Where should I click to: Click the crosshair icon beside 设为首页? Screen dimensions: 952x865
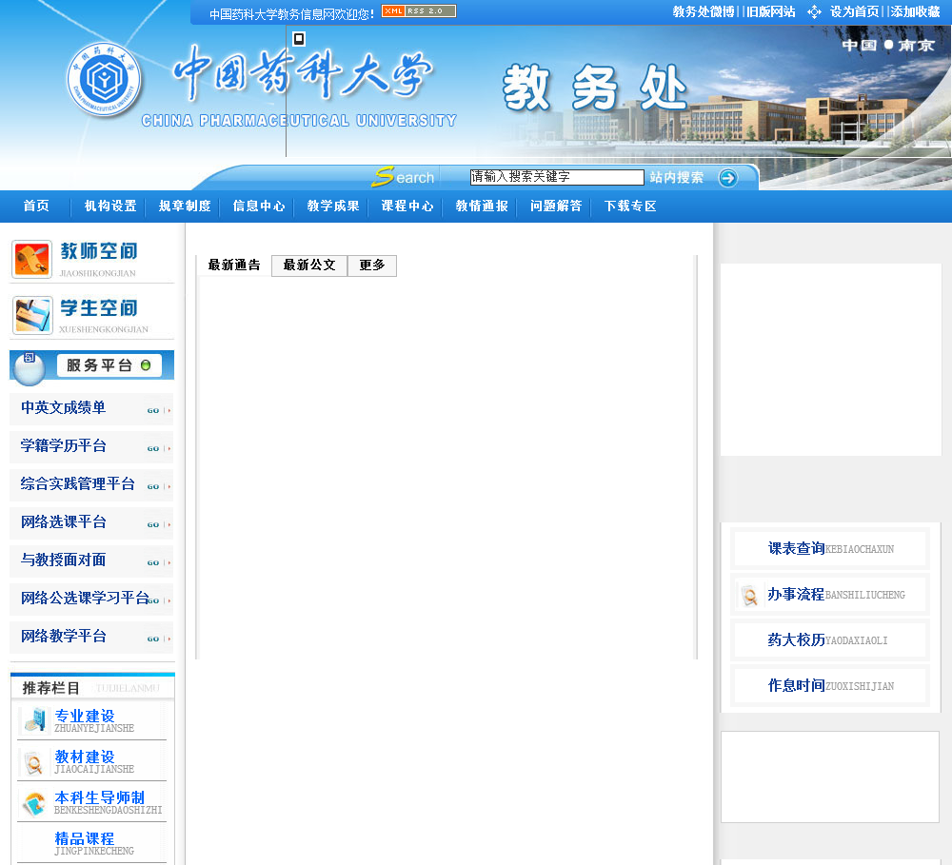(814, 12)
